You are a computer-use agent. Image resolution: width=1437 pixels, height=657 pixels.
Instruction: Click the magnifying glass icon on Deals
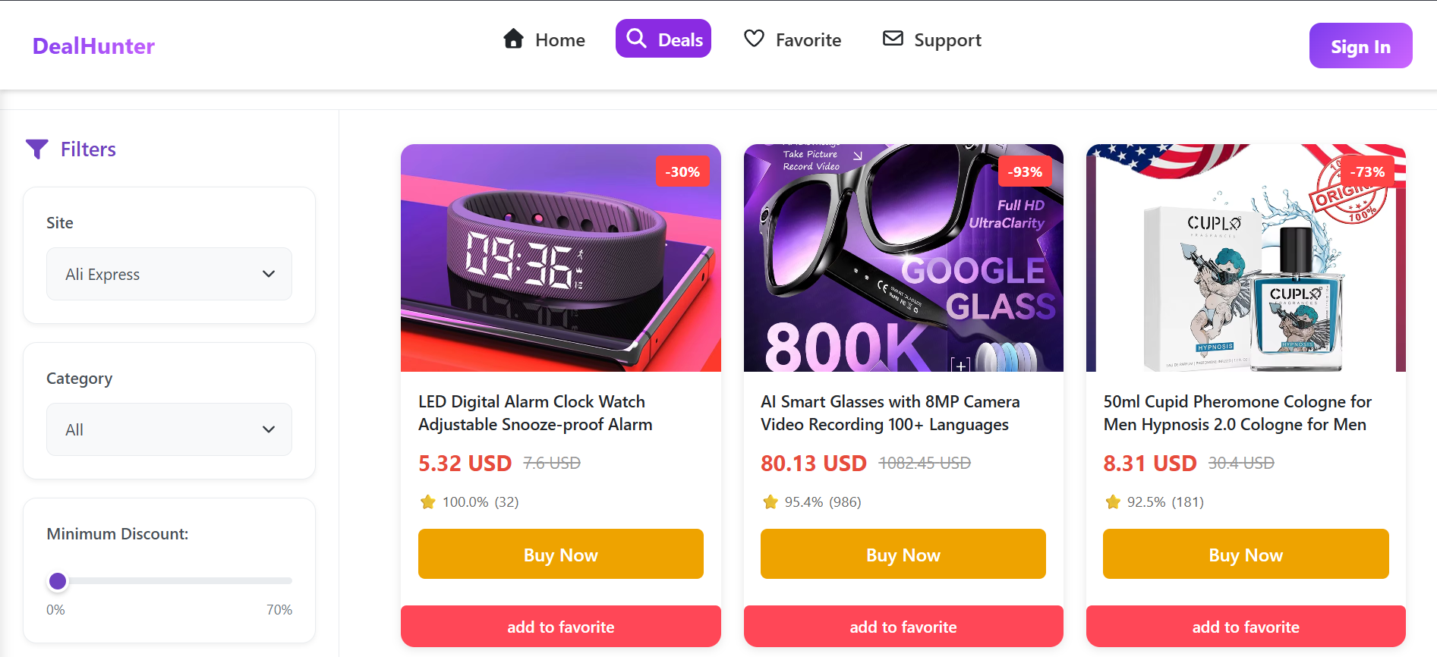[x=637, y=38]
